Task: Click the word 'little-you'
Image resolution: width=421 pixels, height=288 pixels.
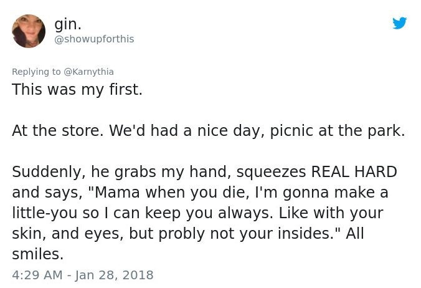Action: tap(45, 213)
